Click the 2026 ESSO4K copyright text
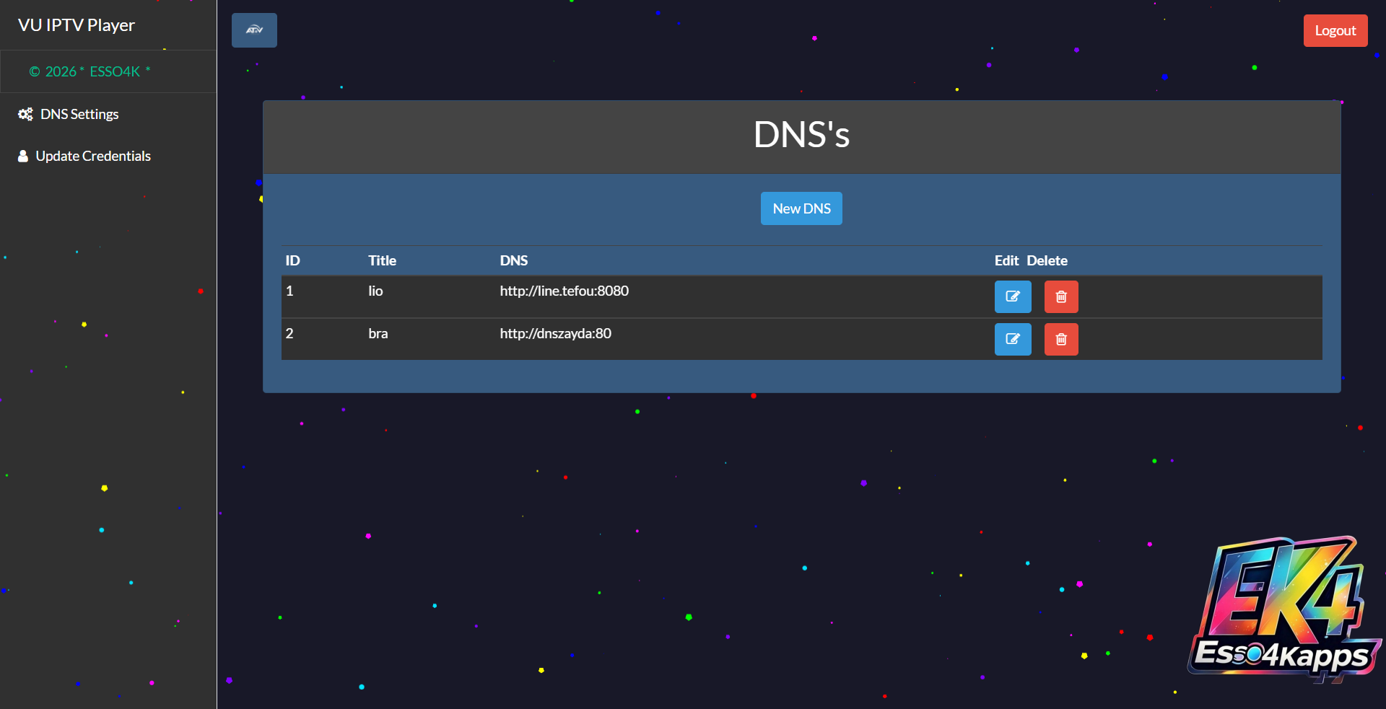The width and height of the screenshot is (1386, 709). pyautogui.click(x=90, y=71)
